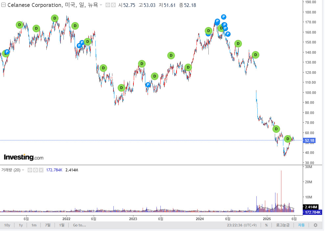Open the dropdown arrow after 뉴욕 in title

(x=101, y=5)
